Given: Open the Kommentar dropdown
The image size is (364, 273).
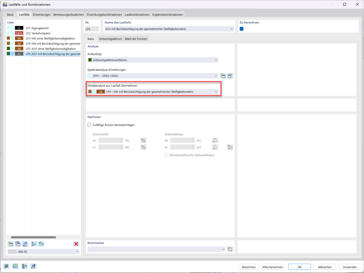Looking at the screenshot, I should [223, 249].
